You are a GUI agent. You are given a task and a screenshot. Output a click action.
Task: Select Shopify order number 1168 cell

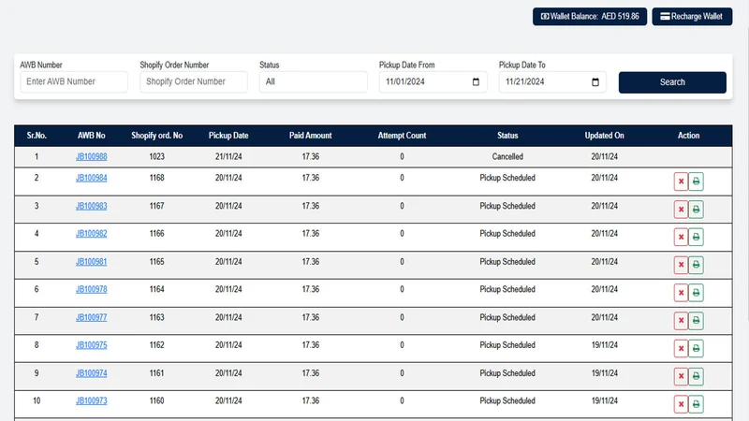click(x=156, y=178)
